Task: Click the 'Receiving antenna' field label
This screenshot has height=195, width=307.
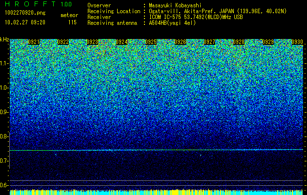Action: pos(112,23)
